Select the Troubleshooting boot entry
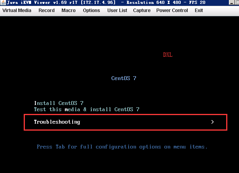This screenshot has width=239, height=173. click(x=126, y=122)
